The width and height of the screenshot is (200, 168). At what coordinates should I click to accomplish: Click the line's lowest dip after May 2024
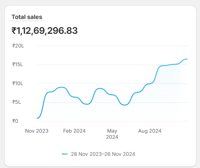125,105
